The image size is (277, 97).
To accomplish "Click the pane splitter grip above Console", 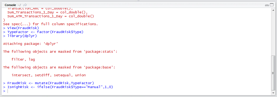I will [139, 1].
